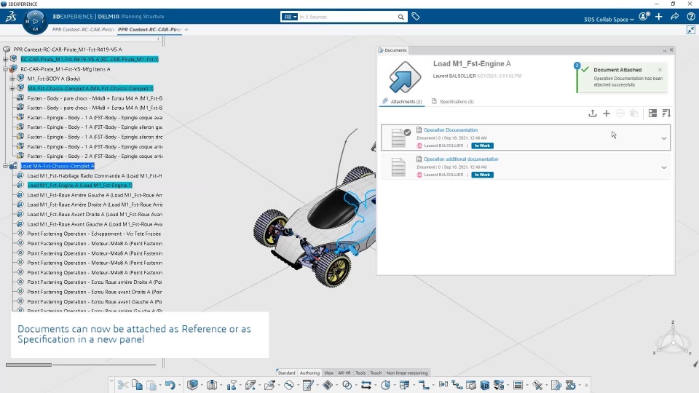Expand the RC-CAR-Pirate_M1-Fst-R419-V5 A tree node

tap(5, 59)
